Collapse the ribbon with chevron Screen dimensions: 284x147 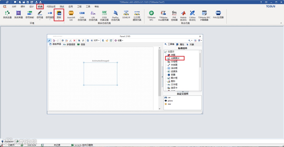tap(281, 23)
